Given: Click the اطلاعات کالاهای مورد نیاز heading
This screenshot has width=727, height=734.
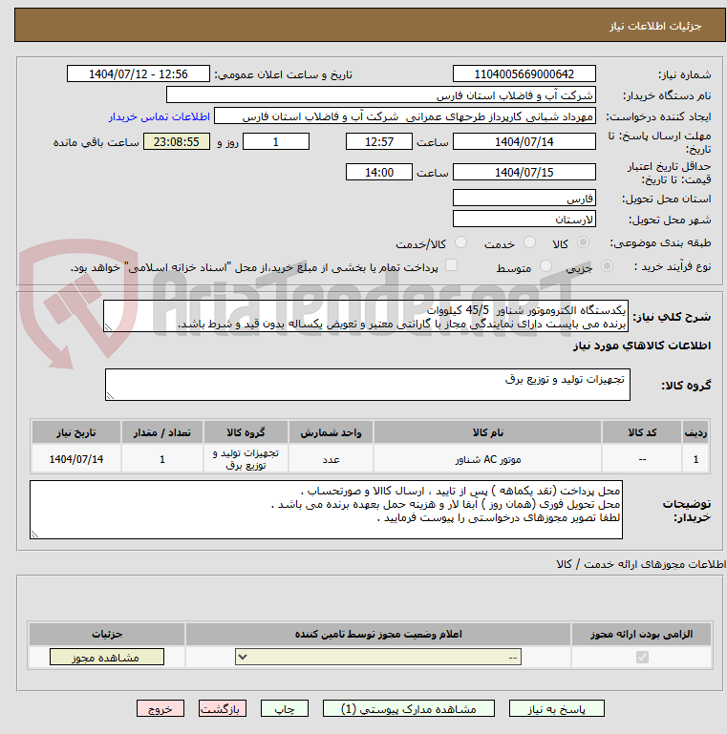Looking at the screenshot, I should pyautogui.click(x=642, y=346).
